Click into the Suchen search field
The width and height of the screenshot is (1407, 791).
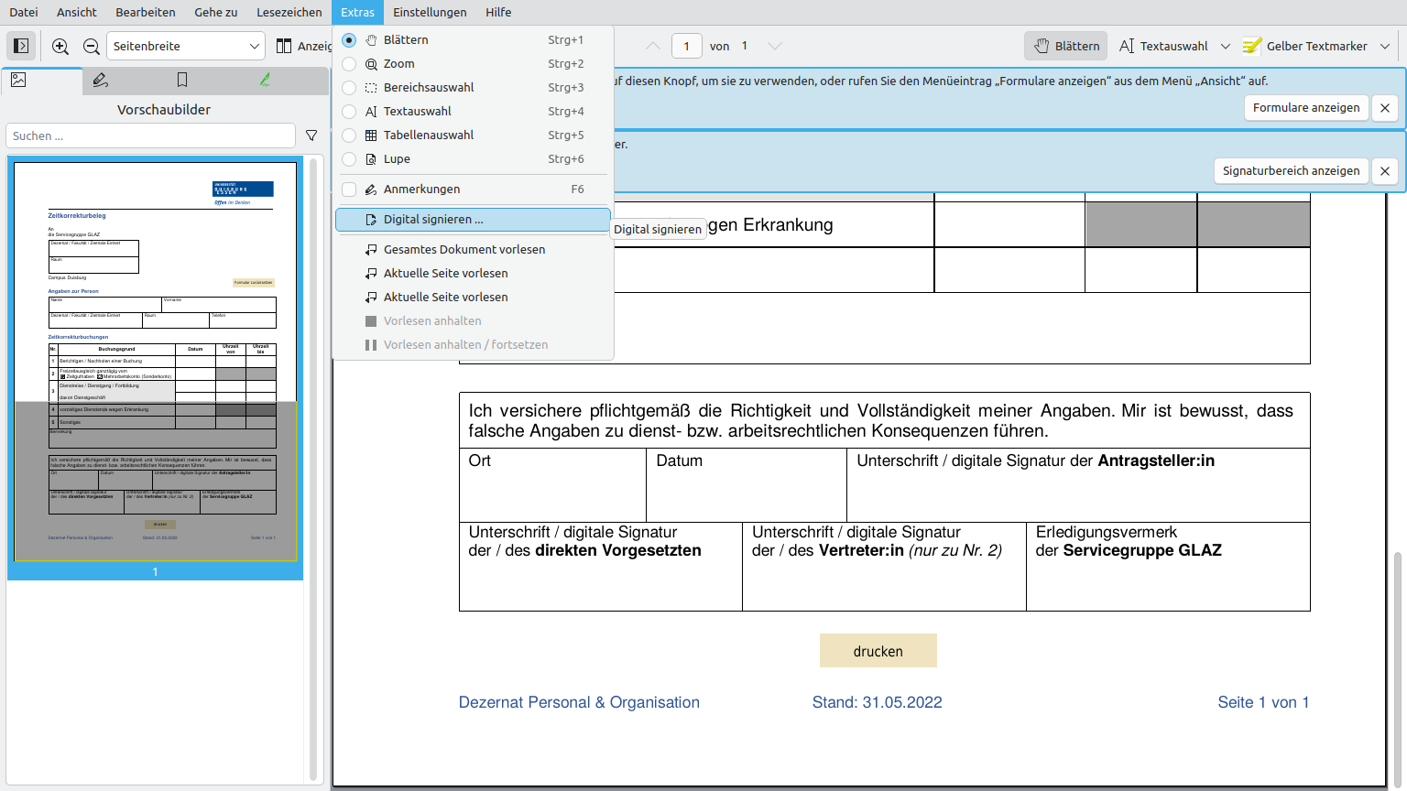click(151, 135)
